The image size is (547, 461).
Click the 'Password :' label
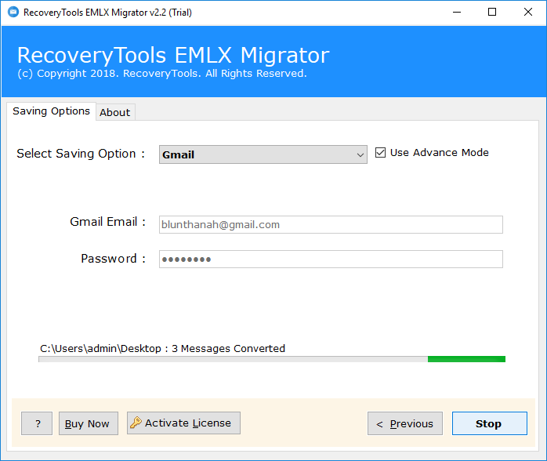[x=114, y=259]
